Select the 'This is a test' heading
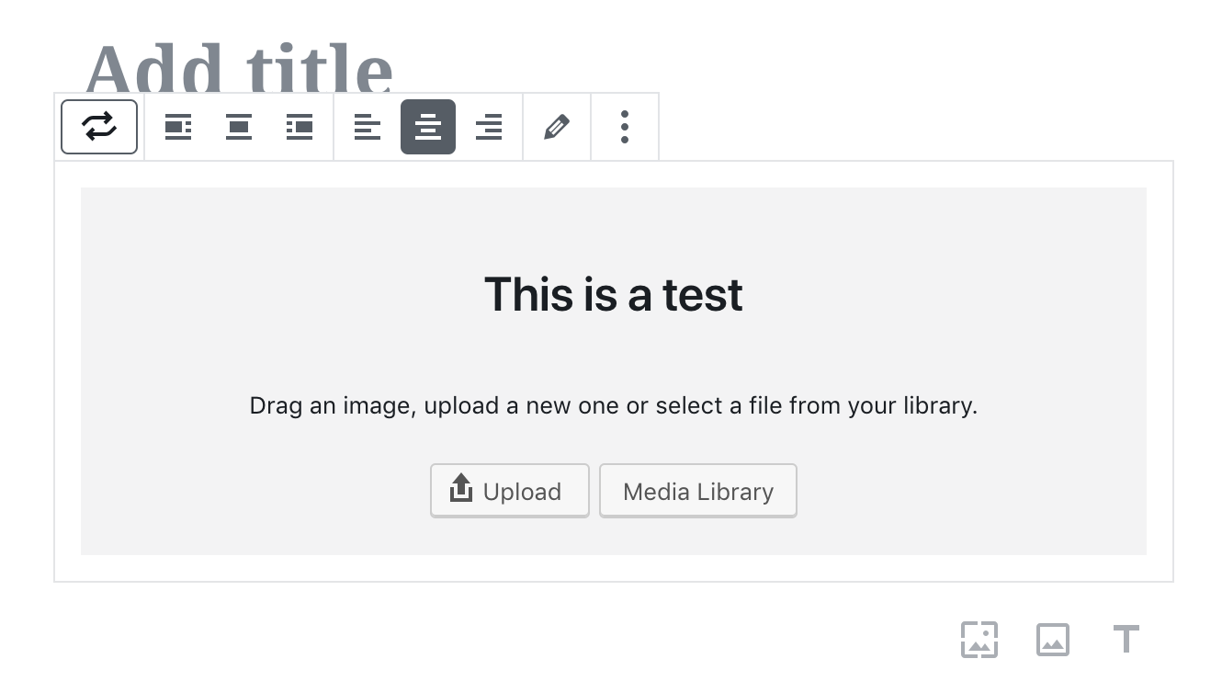 [614, 294]
